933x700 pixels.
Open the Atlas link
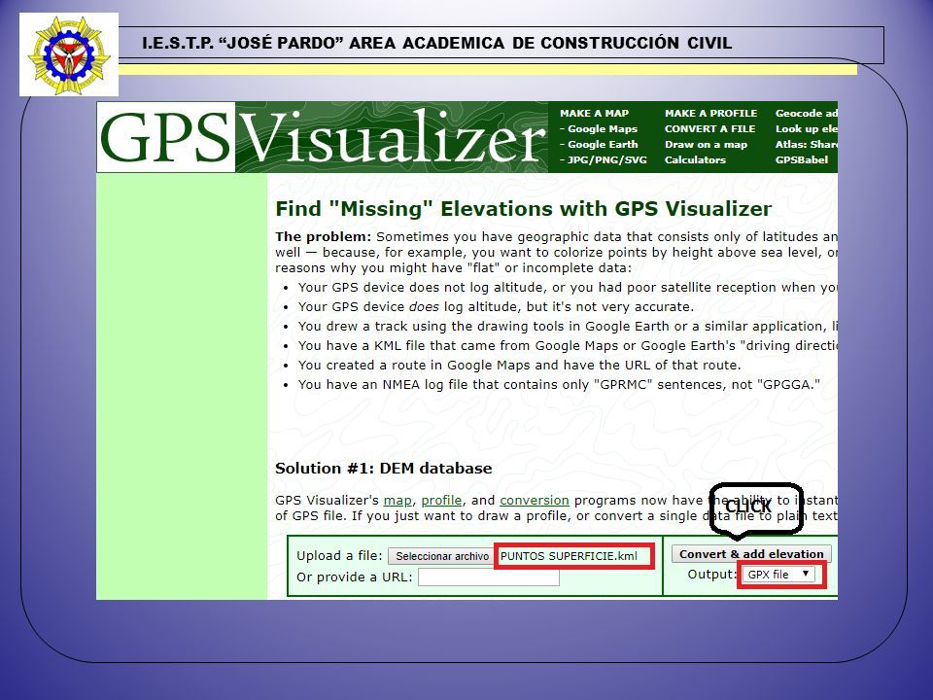click(x=807, y=144)
